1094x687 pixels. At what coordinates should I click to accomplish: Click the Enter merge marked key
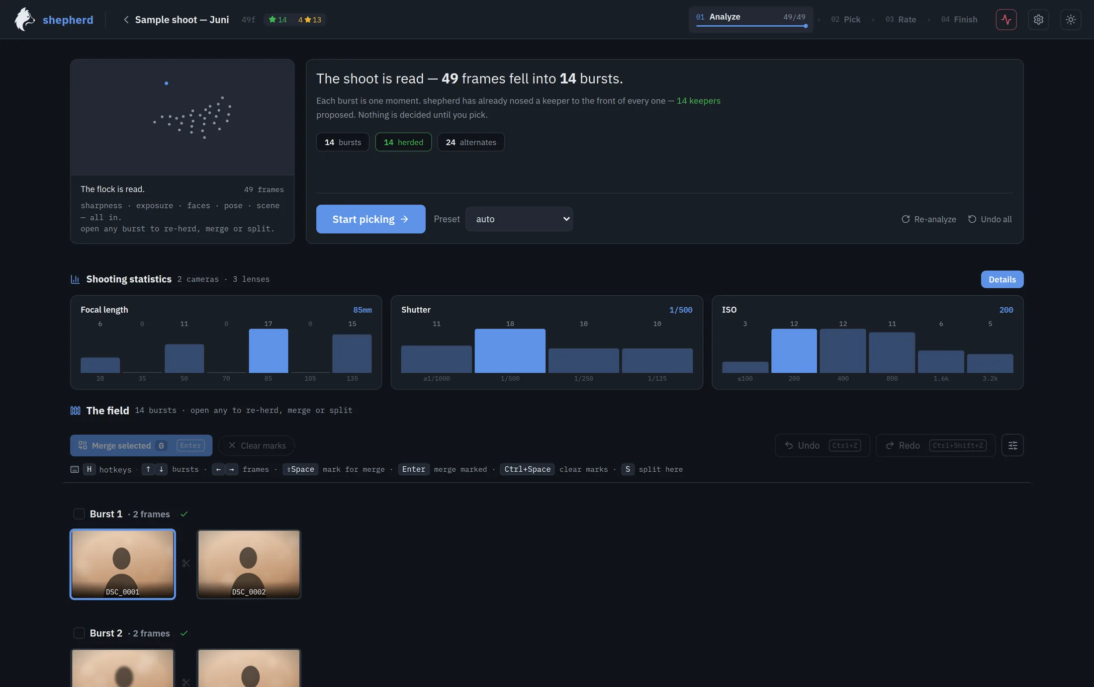tap(414, 469)
